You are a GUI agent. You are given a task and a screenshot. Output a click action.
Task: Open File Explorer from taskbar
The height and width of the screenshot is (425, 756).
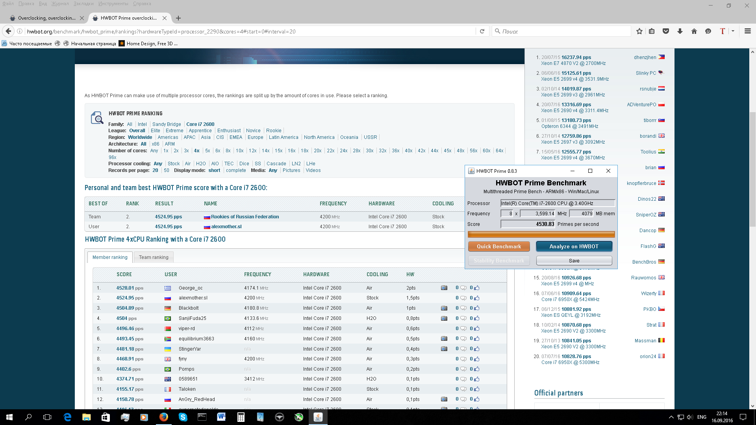point(87,417)
